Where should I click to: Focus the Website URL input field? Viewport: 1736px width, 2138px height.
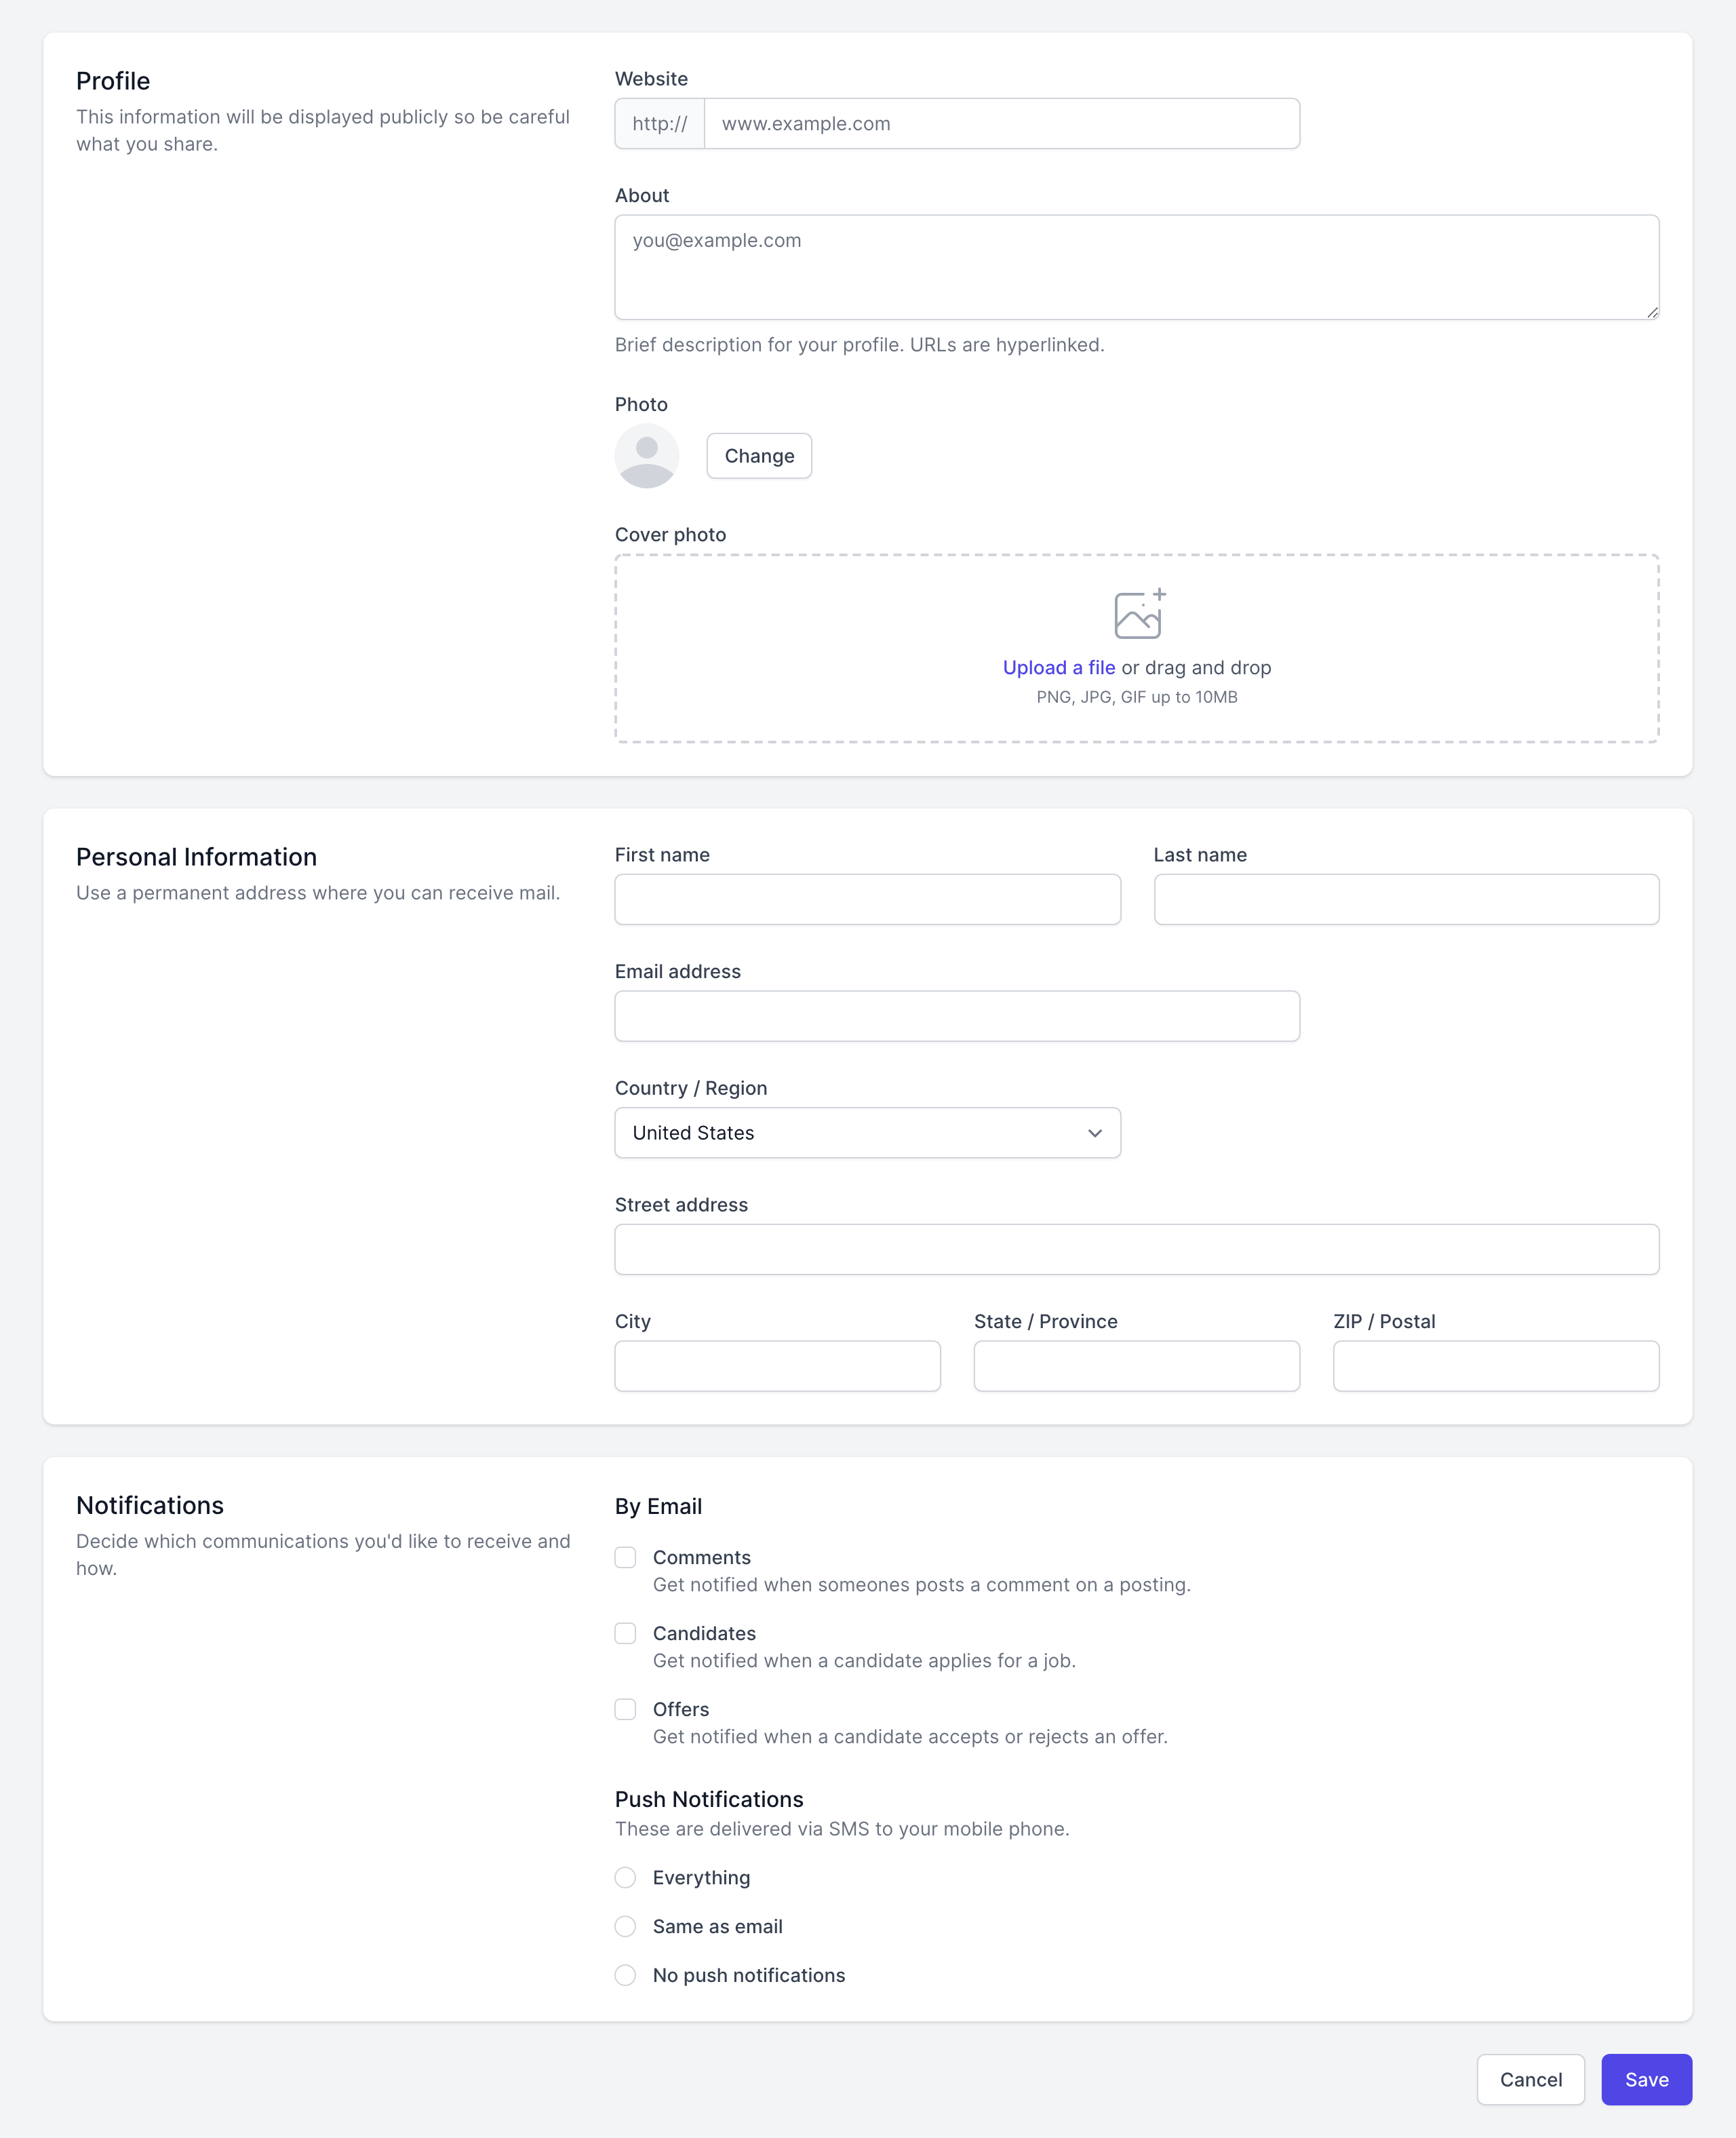[1001, 124]
